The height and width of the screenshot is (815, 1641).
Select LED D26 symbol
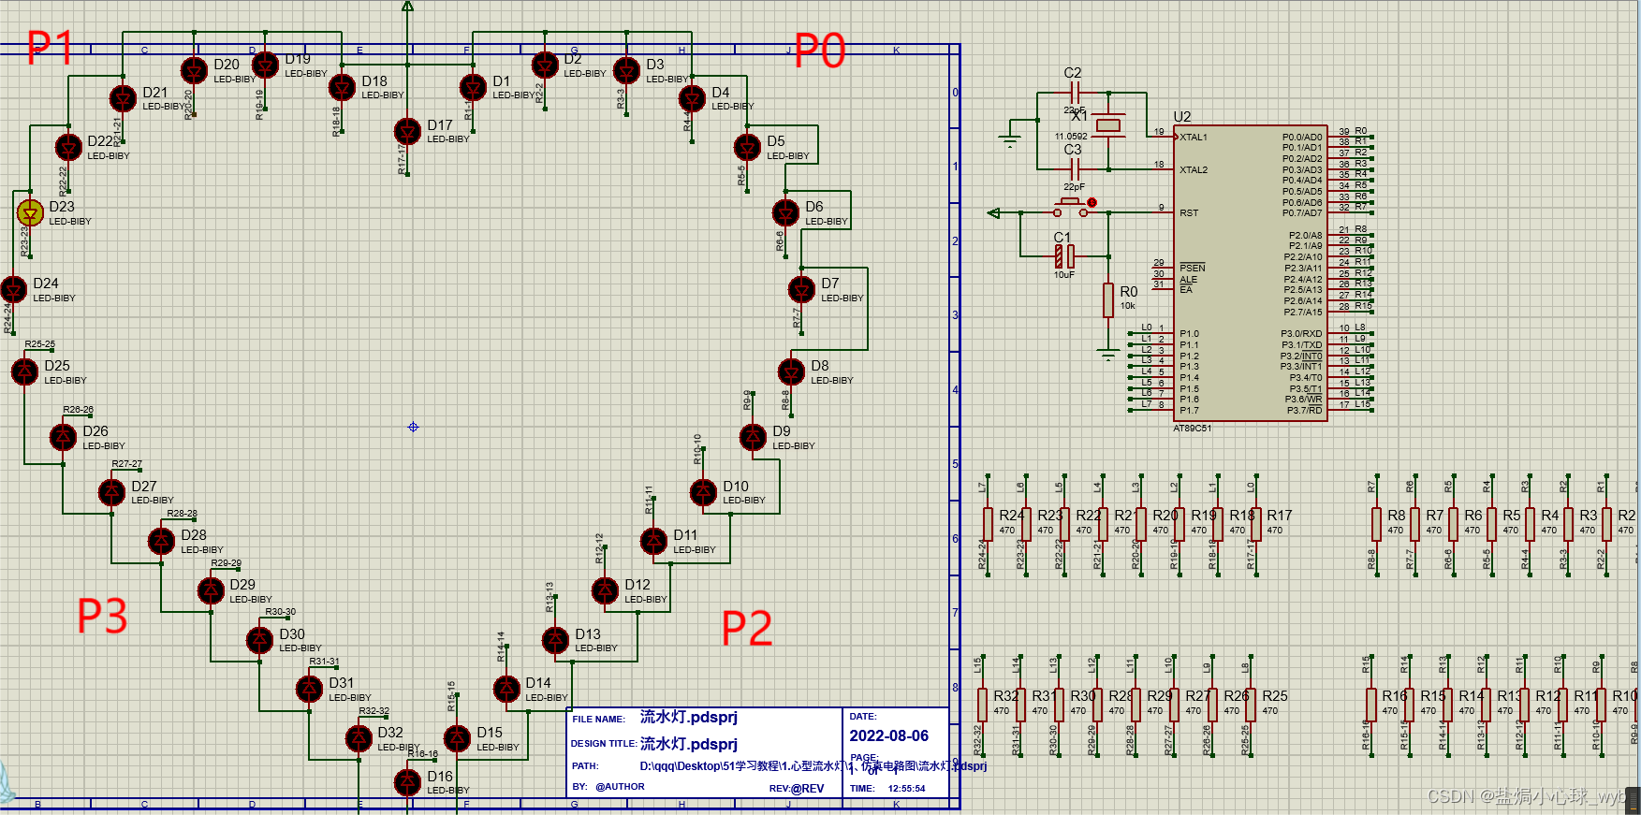pyautogui.click(x=63, y=437)
